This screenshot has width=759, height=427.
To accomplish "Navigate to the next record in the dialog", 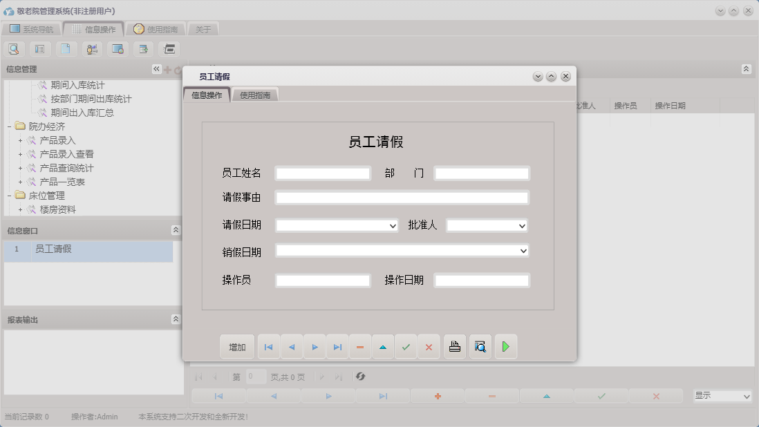I will point(315,346).
